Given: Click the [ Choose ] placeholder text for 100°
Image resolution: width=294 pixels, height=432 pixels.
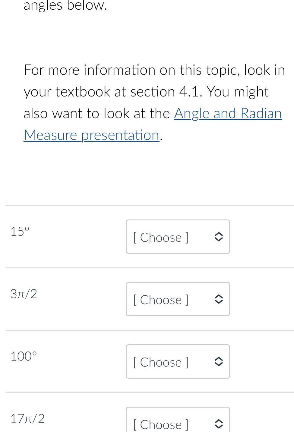Looking at the screenshot, I should click(x=161, y=362).
